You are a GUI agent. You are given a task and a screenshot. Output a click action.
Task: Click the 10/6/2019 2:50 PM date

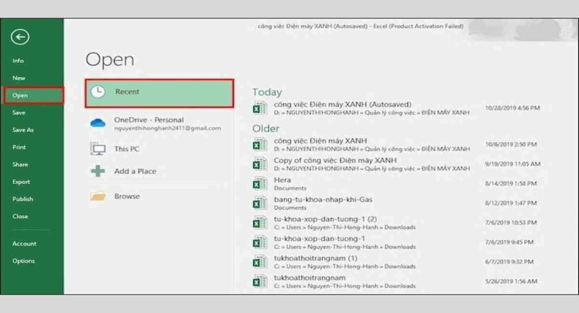coord(511,144)
